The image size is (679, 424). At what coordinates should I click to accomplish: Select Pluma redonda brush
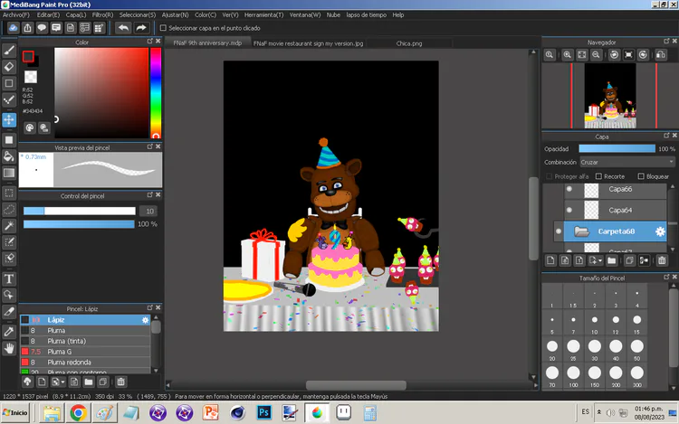(x=85, y=363)
